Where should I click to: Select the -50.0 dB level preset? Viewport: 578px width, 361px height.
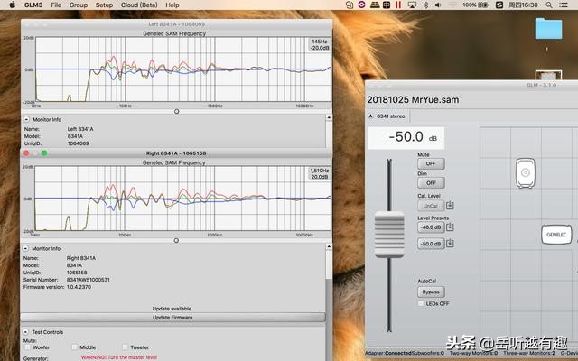(431, 244)
